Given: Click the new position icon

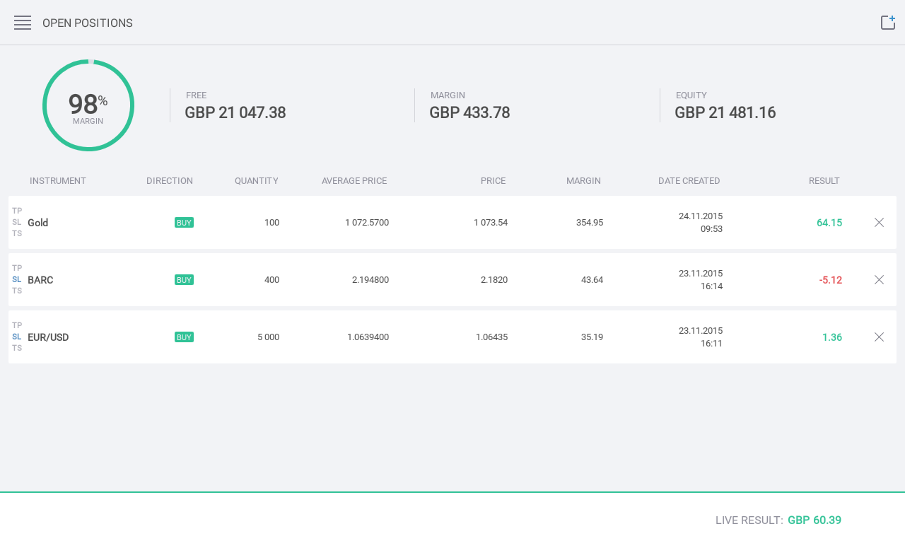Looking at the screenshot, I should pyautogui.click(x=887, y=23).
